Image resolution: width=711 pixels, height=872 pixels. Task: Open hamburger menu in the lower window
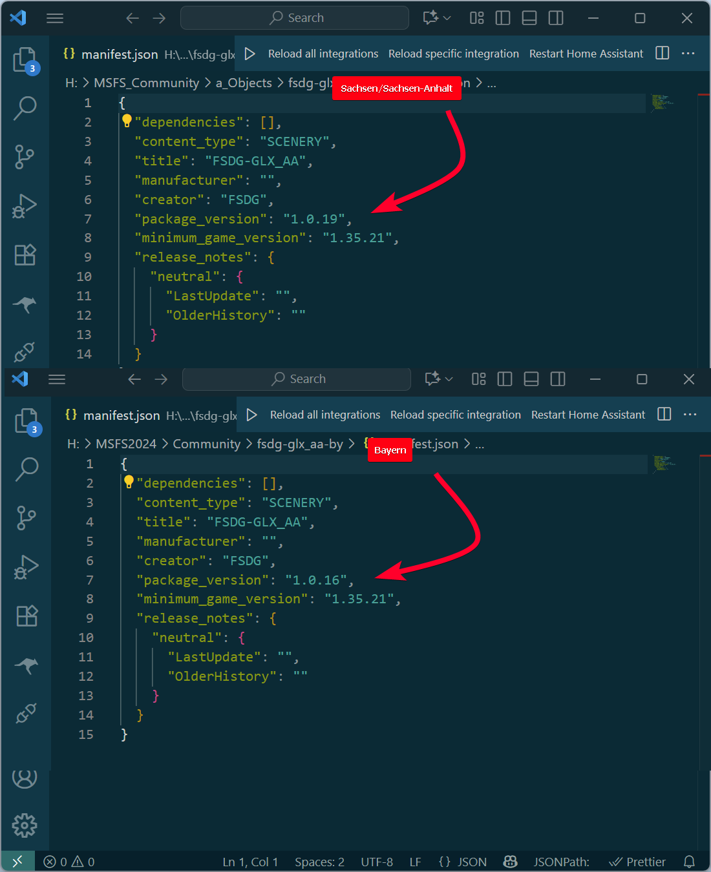pyautogui.click(x=57, y=379)
